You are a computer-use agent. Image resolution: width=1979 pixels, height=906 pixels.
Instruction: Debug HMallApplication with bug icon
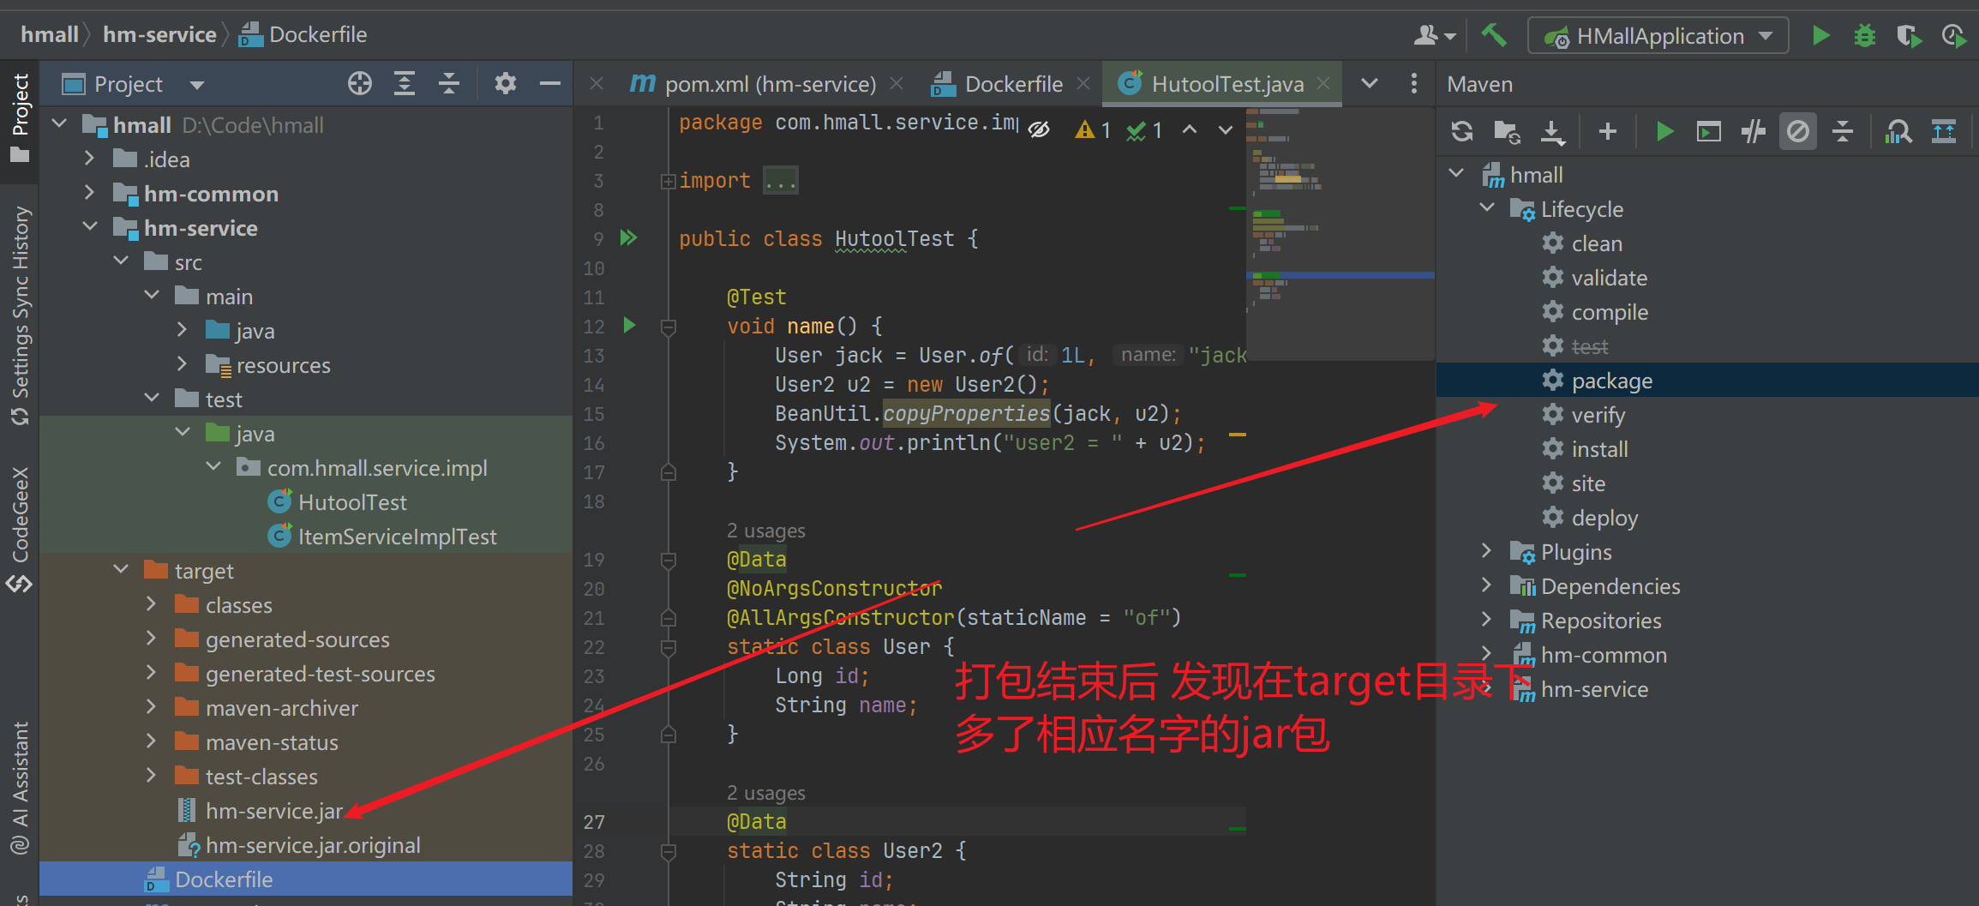click(x=1865, y=35)
